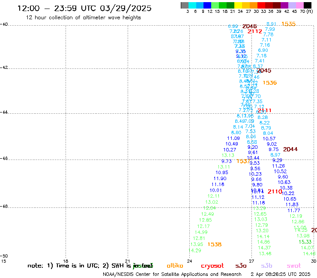Click the latitude axis label '-50'

tap(3, 256)
